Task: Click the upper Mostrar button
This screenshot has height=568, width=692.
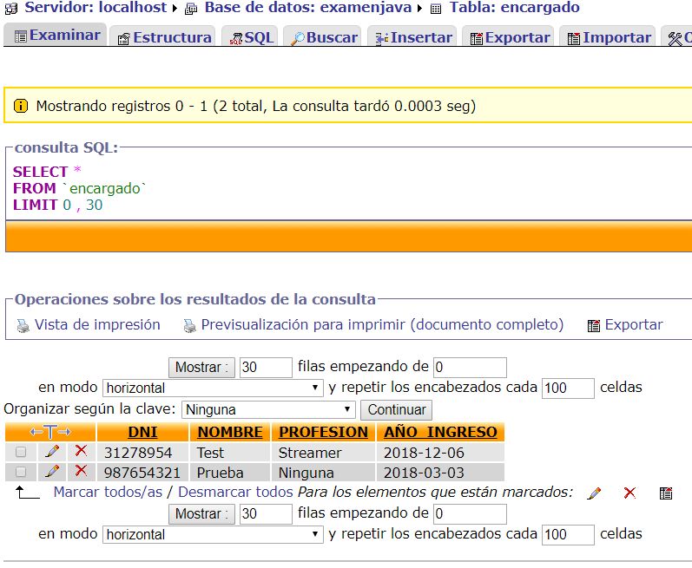Action: click(x=201, y=367)
